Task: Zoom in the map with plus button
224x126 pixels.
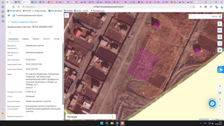Action: coord(220,106)
